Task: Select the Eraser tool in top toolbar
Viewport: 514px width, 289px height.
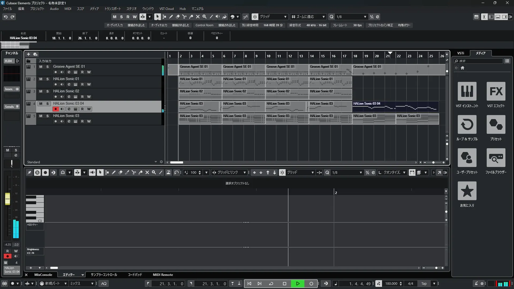Action: (x=177, y=17)
